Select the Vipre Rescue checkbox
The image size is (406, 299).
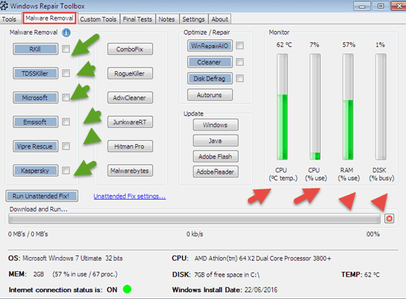[x=66, y=146]
